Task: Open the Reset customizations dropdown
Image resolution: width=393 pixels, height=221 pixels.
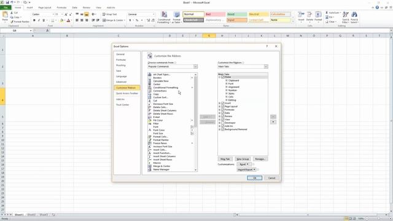Action: point(244,165)
